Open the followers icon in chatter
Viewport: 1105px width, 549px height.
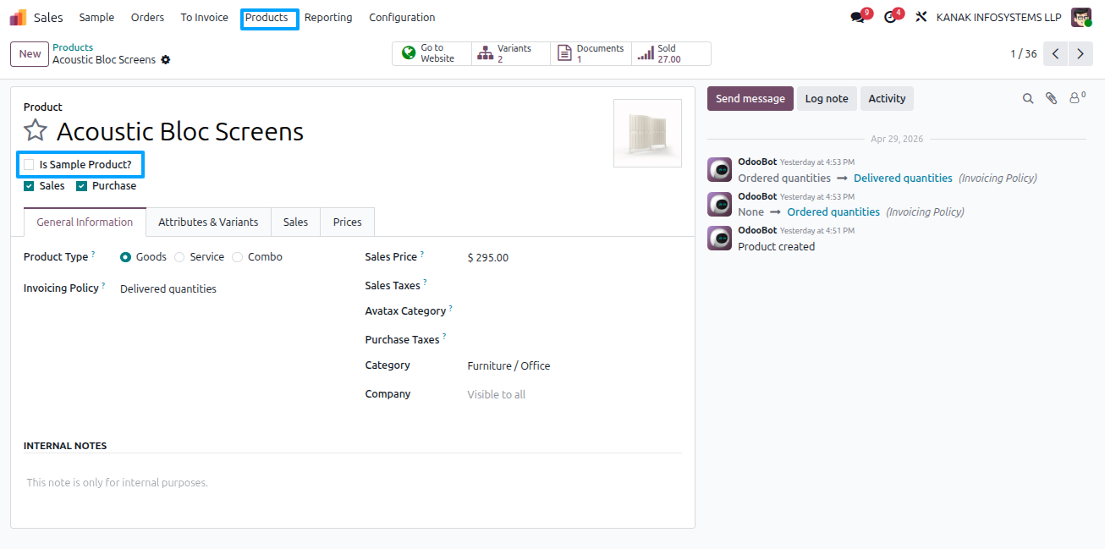[x=1076, y=98]
